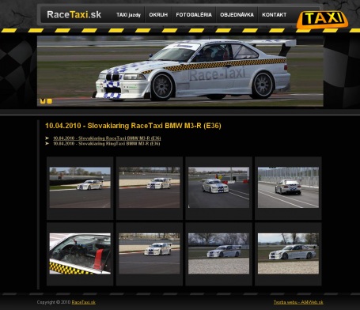
Task: Open thumbnail of car beside pit fence
Action: point(288,187)
